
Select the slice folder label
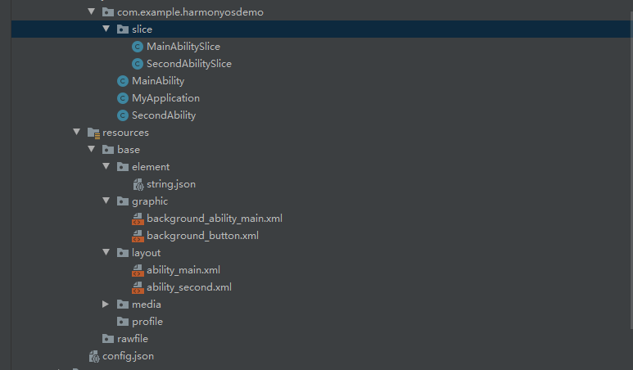142,29
